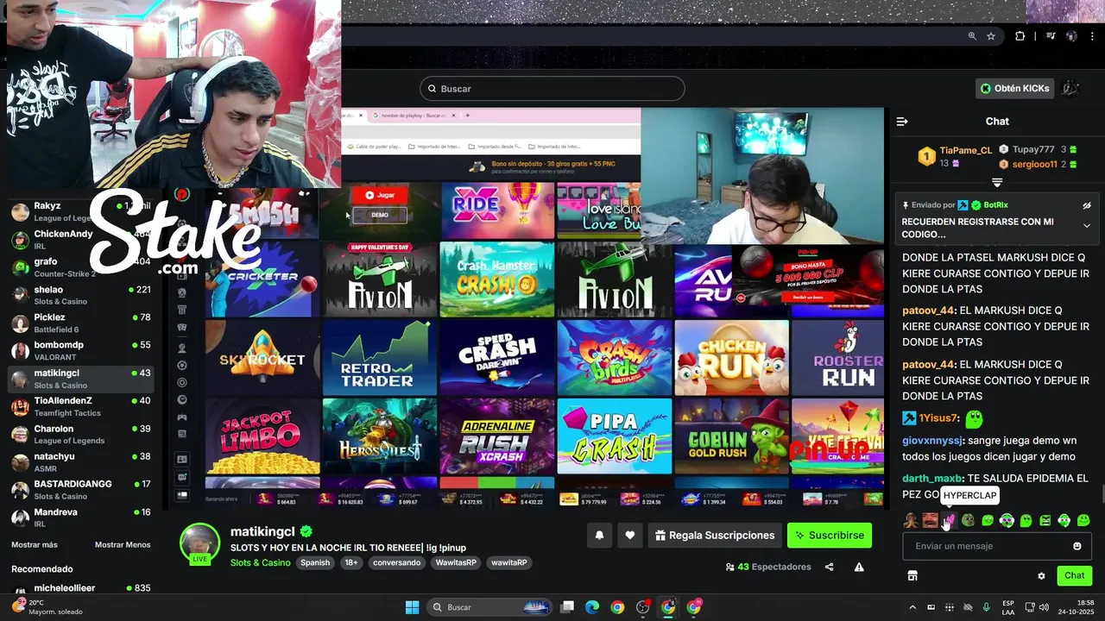Hide the pinned BotRix message

[x=1087, y=205]
